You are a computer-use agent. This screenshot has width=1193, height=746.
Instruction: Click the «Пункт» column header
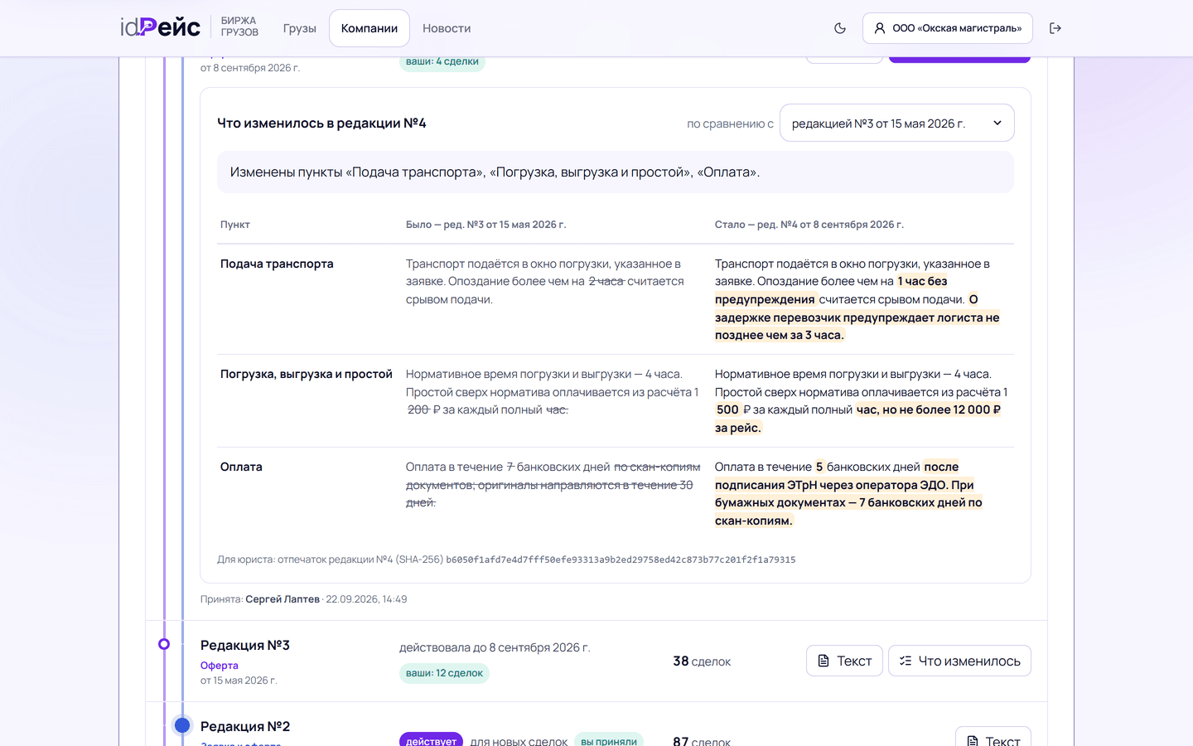235,225
